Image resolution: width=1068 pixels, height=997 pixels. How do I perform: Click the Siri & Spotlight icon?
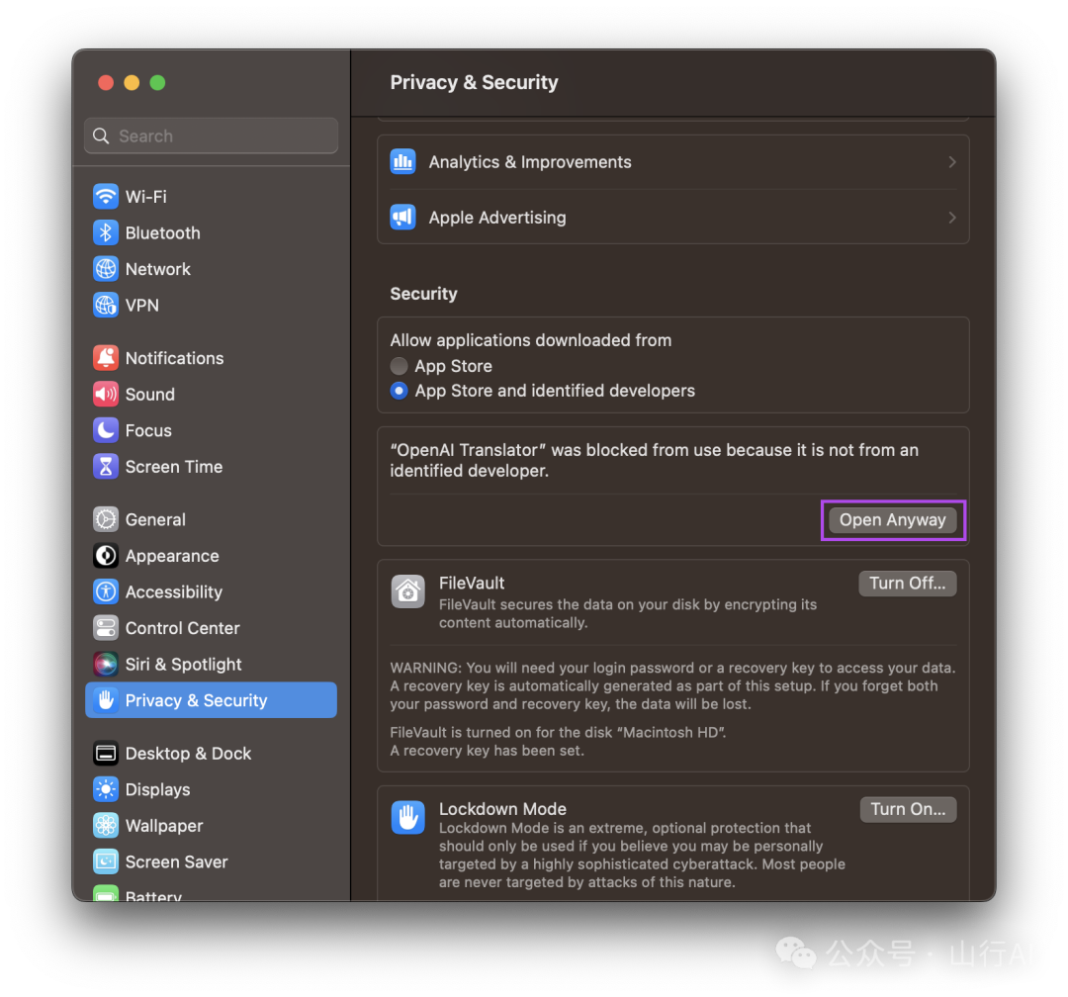point(106,664)
